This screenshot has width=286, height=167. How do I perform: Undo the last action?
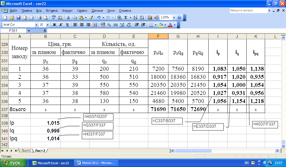pyautogui.click(x=99, y=18)
